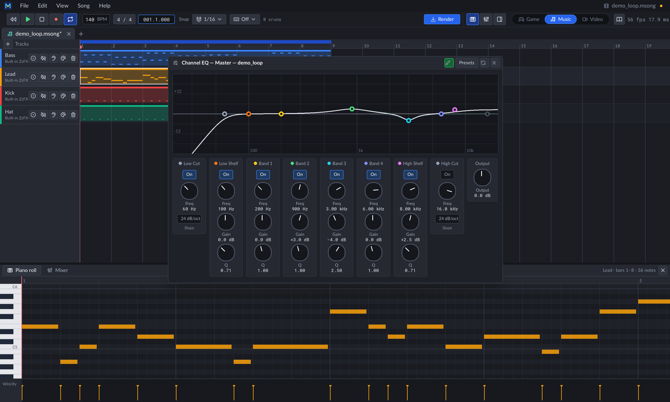
Task: Enable the High Cut band
Action: click(x=447, y=175)
